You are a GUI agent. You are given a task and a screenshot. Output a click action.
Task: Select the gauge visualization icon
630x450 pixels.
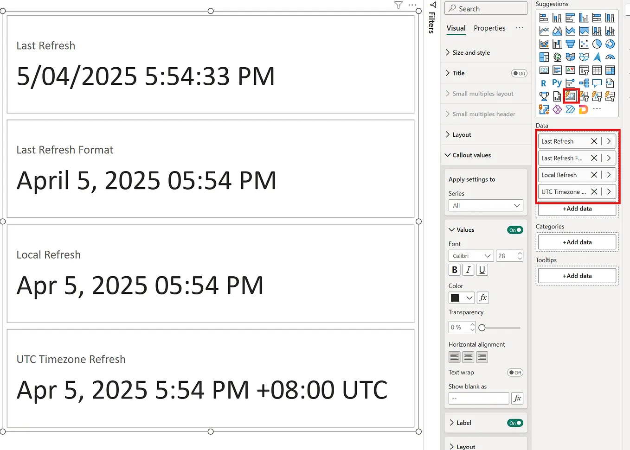tap(610, 57)
